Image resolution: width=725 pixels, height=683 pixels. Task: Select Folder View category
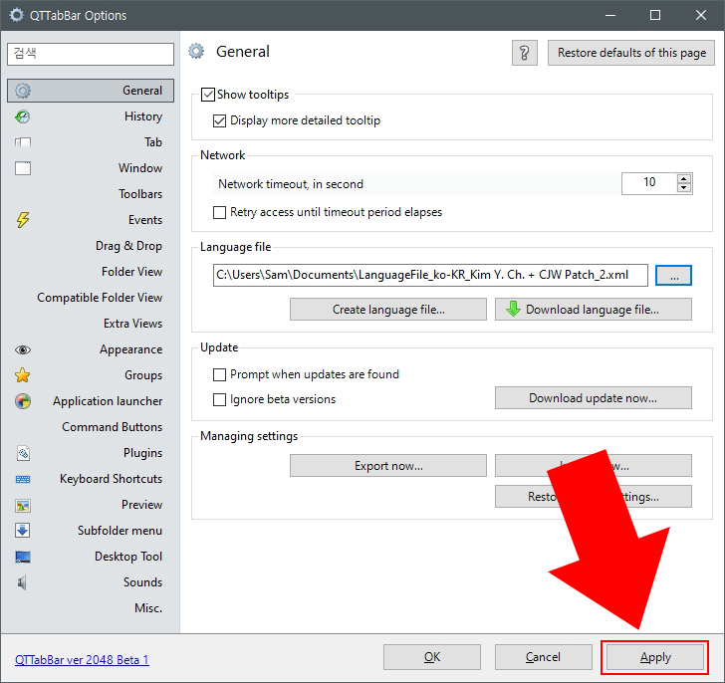point(91,272)
